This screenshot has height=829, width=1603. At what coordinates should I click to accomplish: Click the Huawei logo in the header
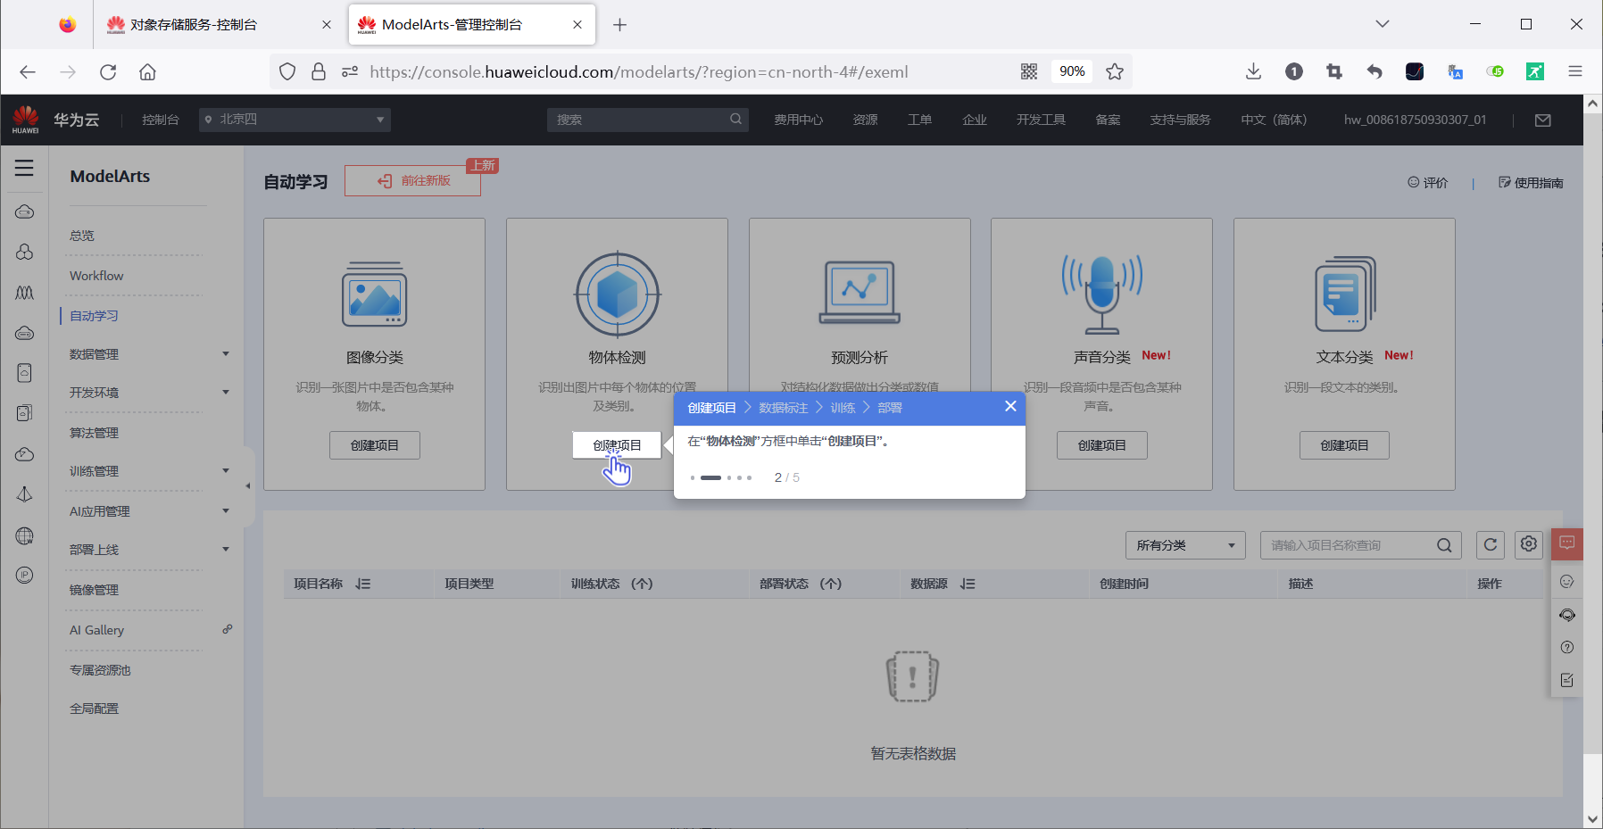26,120
